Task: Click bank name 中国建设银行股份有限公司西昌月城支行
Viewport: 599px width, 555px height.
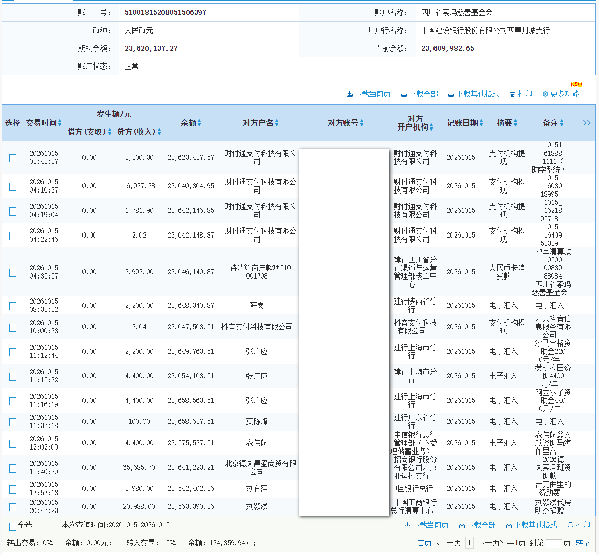Action: (486, 31)
